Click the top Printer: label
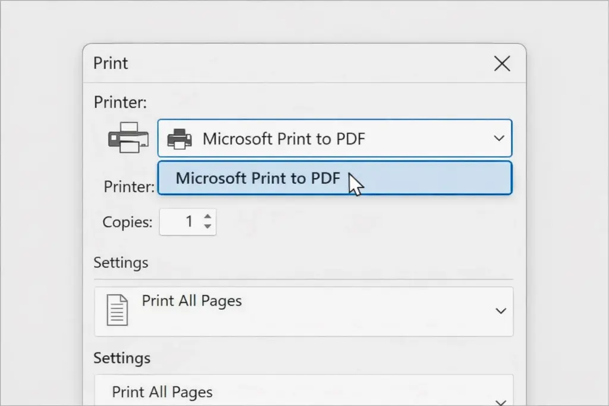Screen dimensions: 609x406 [120, 102]
